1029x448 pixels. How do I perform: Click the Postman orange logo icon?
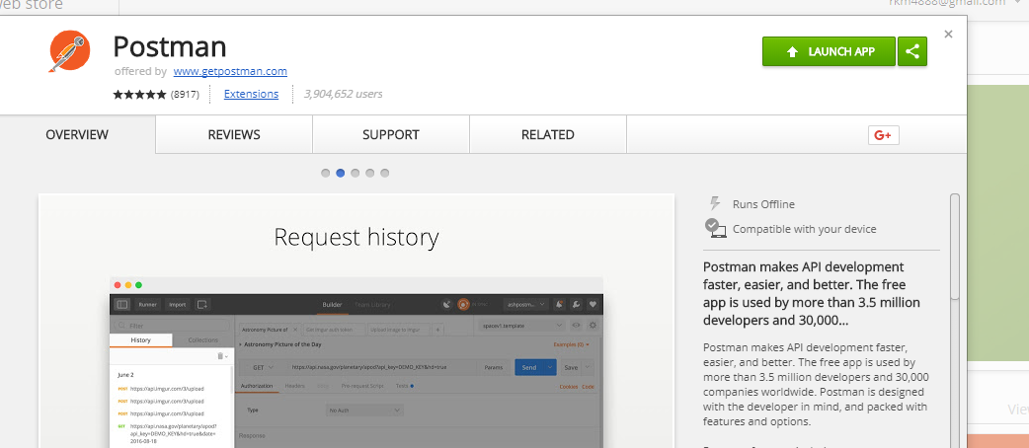click(69, 51)
